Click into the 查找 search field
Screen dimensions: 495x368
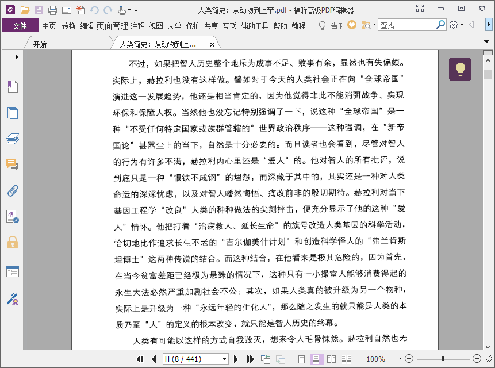pyautogui.click(x=406, y=25)
